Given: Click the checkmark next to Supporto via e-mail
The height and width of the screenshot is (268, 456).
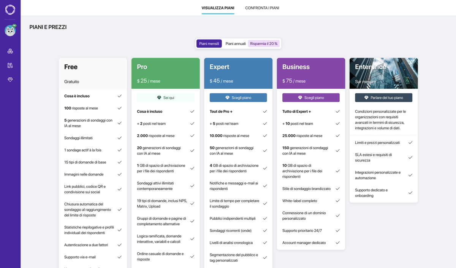Looking at the screenshot, I should pos(119,257).
